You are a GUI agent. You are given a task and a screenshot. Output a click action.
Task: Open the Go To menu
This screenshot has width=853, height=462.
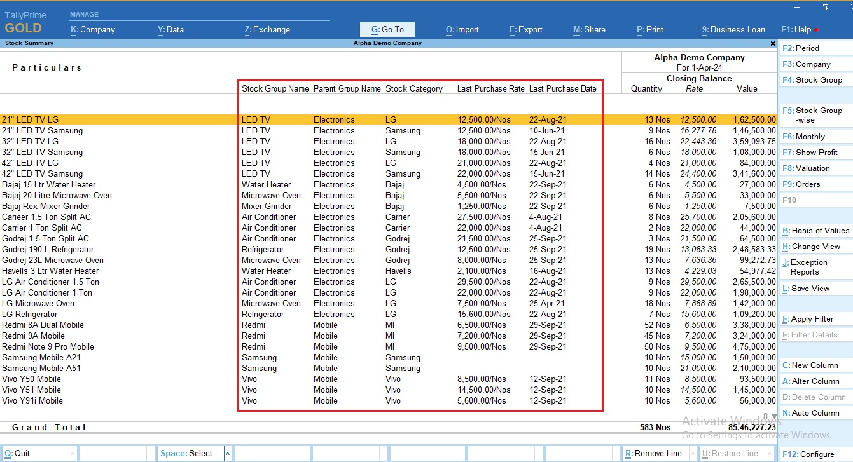387,29
